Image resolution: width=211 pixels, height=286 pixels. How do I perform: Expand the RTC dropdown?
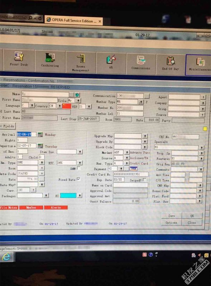coord(80,163)
